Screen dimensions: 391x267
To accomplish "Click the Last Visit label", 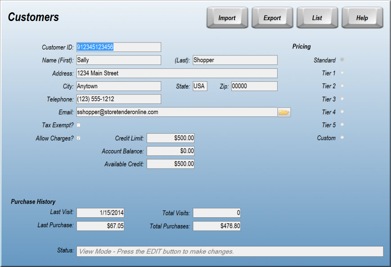I will point(62,212).
